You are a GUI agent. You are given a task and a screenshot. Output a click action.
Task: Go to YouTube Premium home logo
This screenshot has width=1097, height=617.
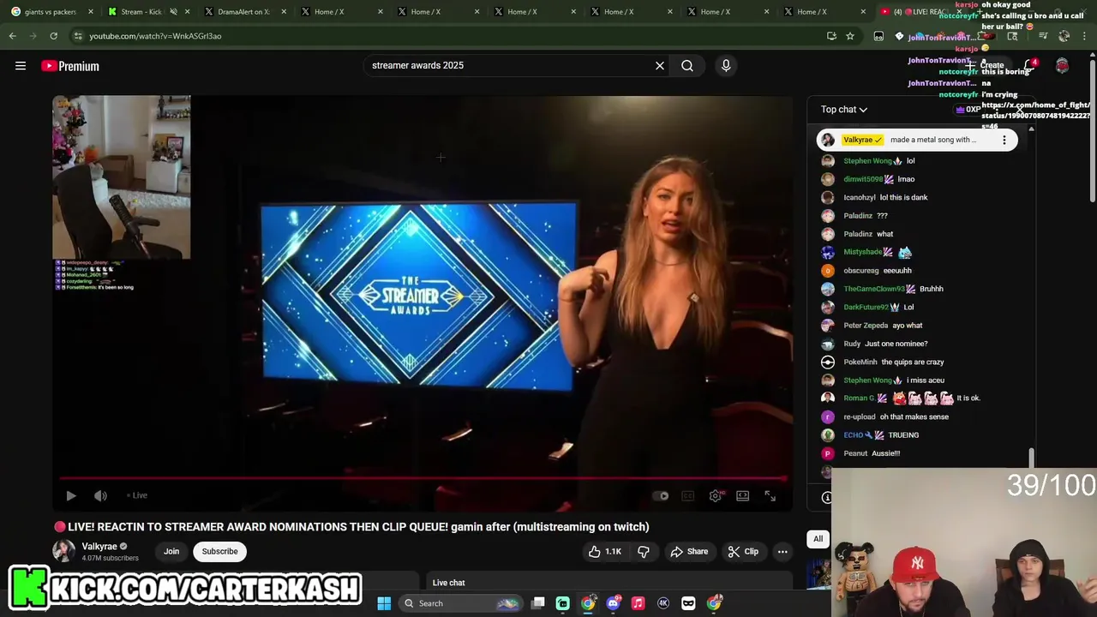pos(70,66)
